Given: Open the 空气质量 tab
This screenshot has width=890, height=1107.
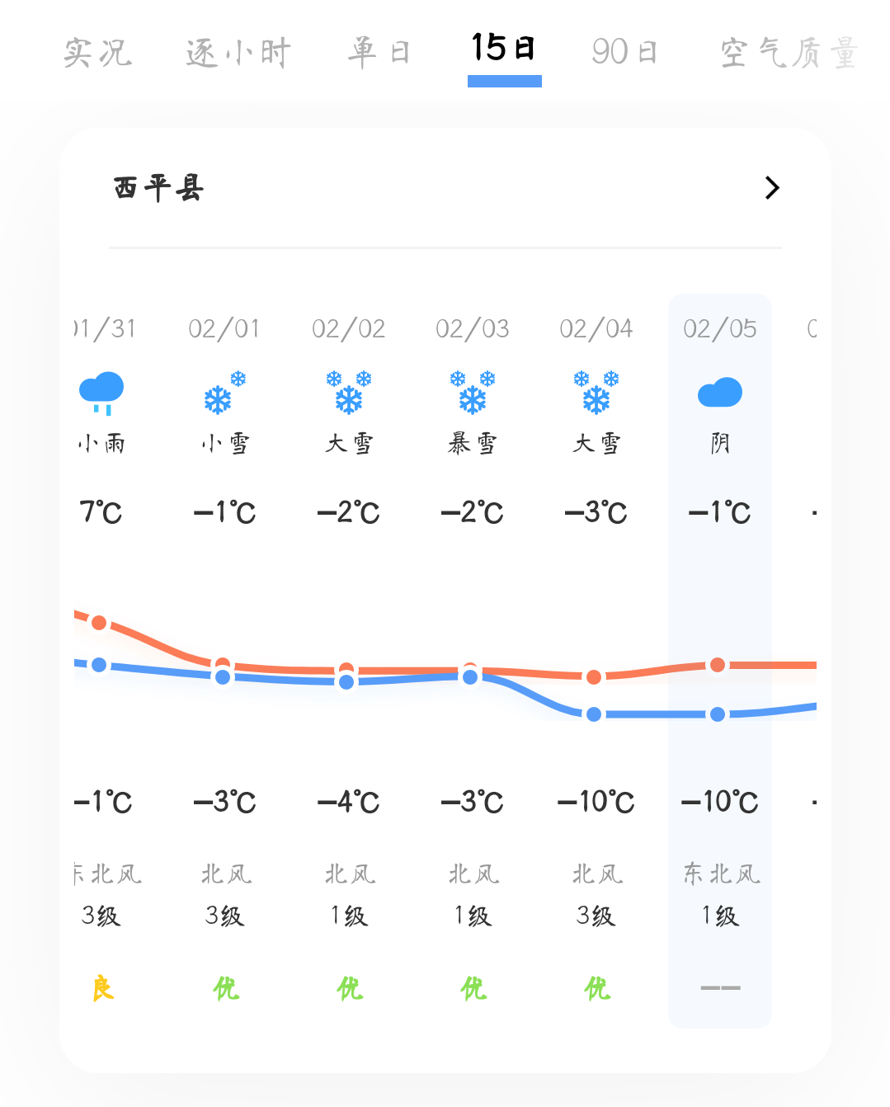Looking at the screenshot, I should (x=789, y=53).
